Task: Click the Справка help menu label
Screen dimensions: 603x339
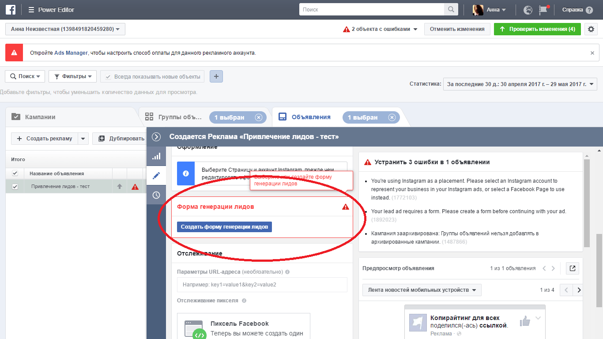Action: coord(573,10)
